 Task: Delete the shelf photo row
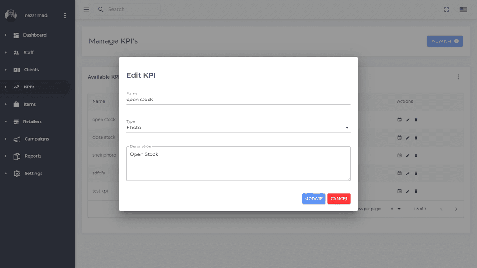click(x=416, y=155)
